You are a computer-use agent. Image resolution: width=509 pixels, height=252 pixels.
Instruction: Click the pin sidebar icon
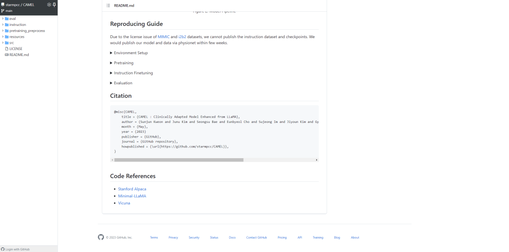pos(54,5)
